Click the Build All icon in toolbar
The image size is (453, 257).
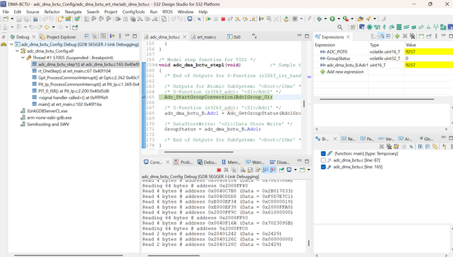click(x=35, y=19)
